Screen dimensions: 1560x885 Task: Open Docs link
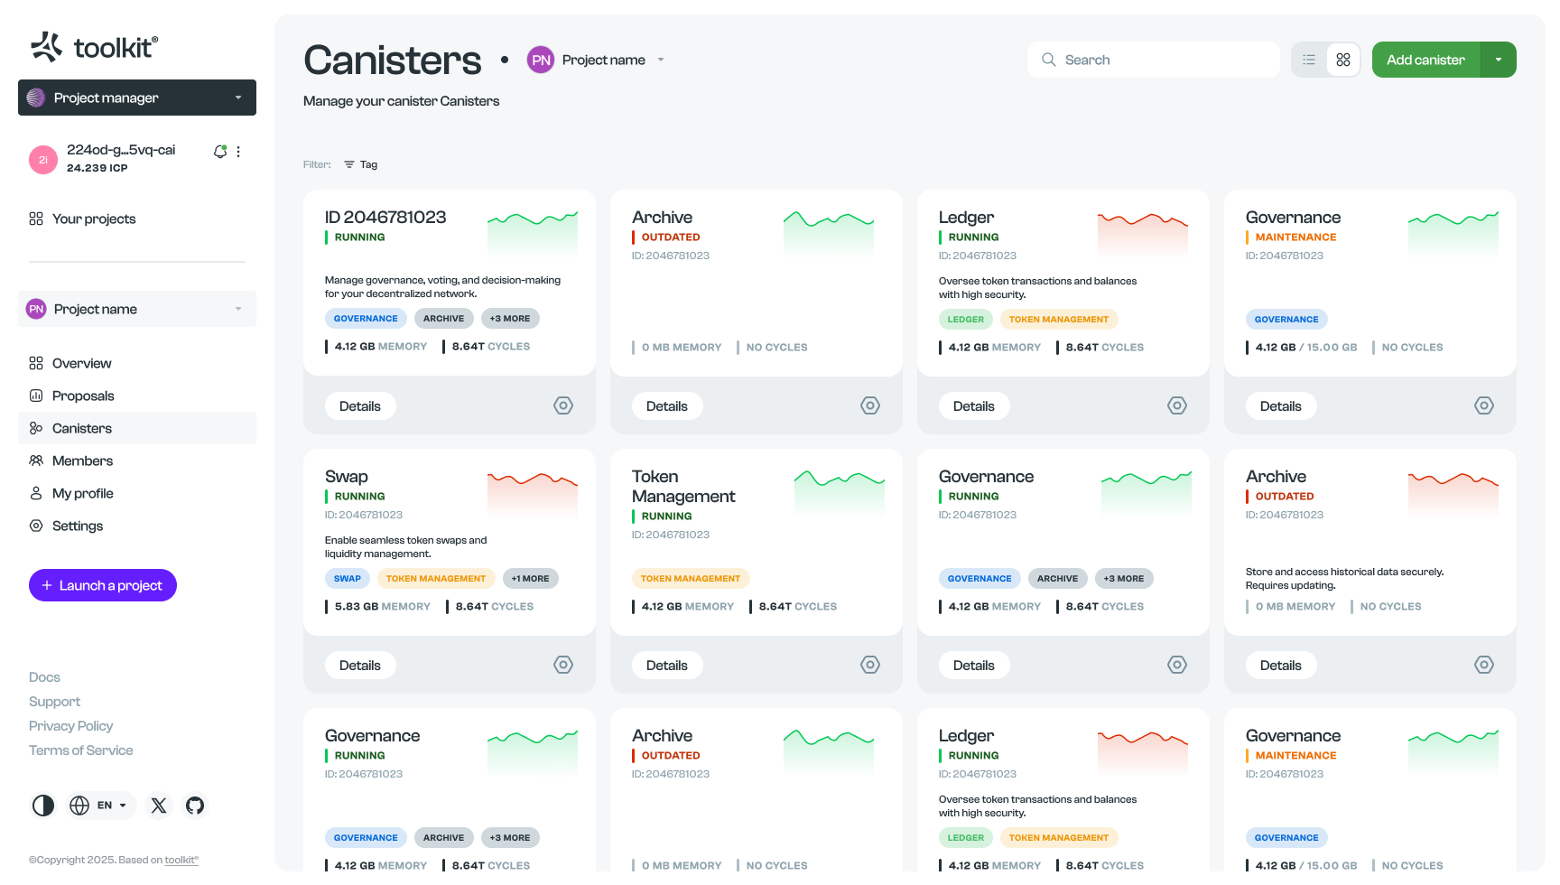pyautogui.click(x=44, y=677)
